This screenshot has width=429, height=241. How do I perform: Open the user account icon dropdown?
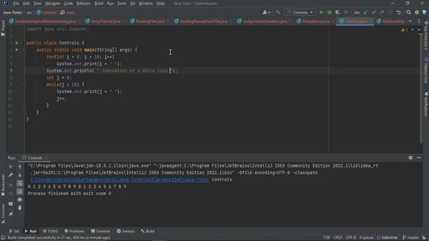click(266, 12)
